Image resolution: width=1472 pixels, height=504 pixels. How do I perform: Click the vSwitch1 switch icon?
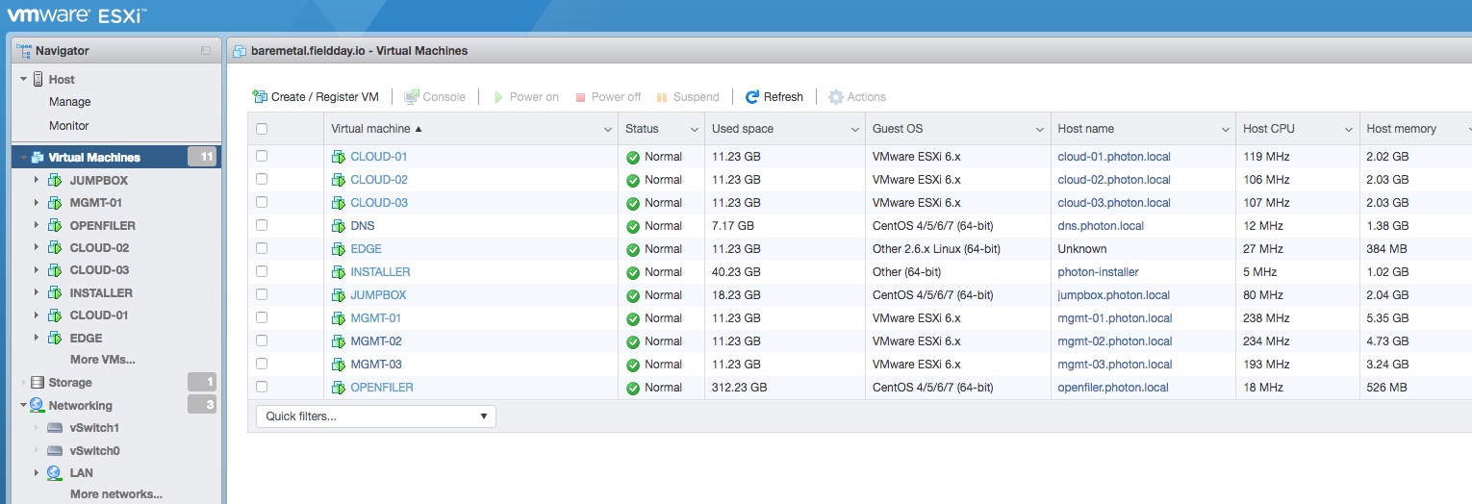pos(56,428)
